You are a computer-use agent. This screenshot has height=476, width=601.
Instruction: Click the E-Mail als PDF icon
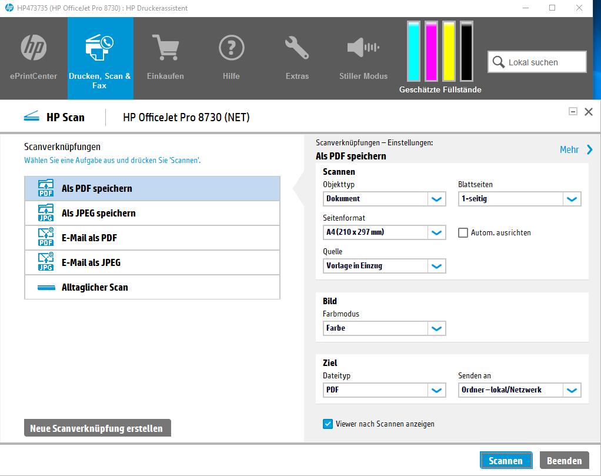tap(46, 238)
